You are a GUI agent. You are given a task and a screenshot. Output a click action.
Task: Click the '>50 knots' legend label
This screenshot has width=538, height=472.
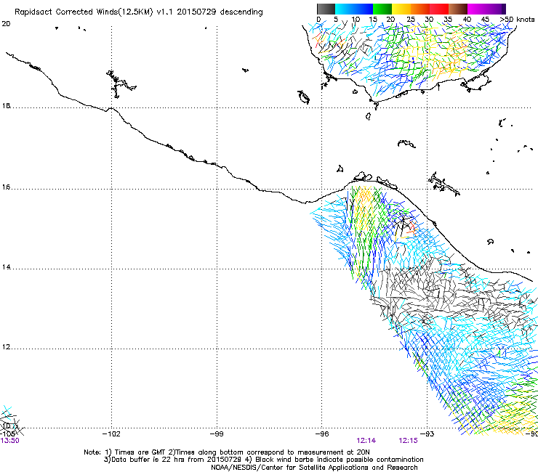[x=518, y=20]
